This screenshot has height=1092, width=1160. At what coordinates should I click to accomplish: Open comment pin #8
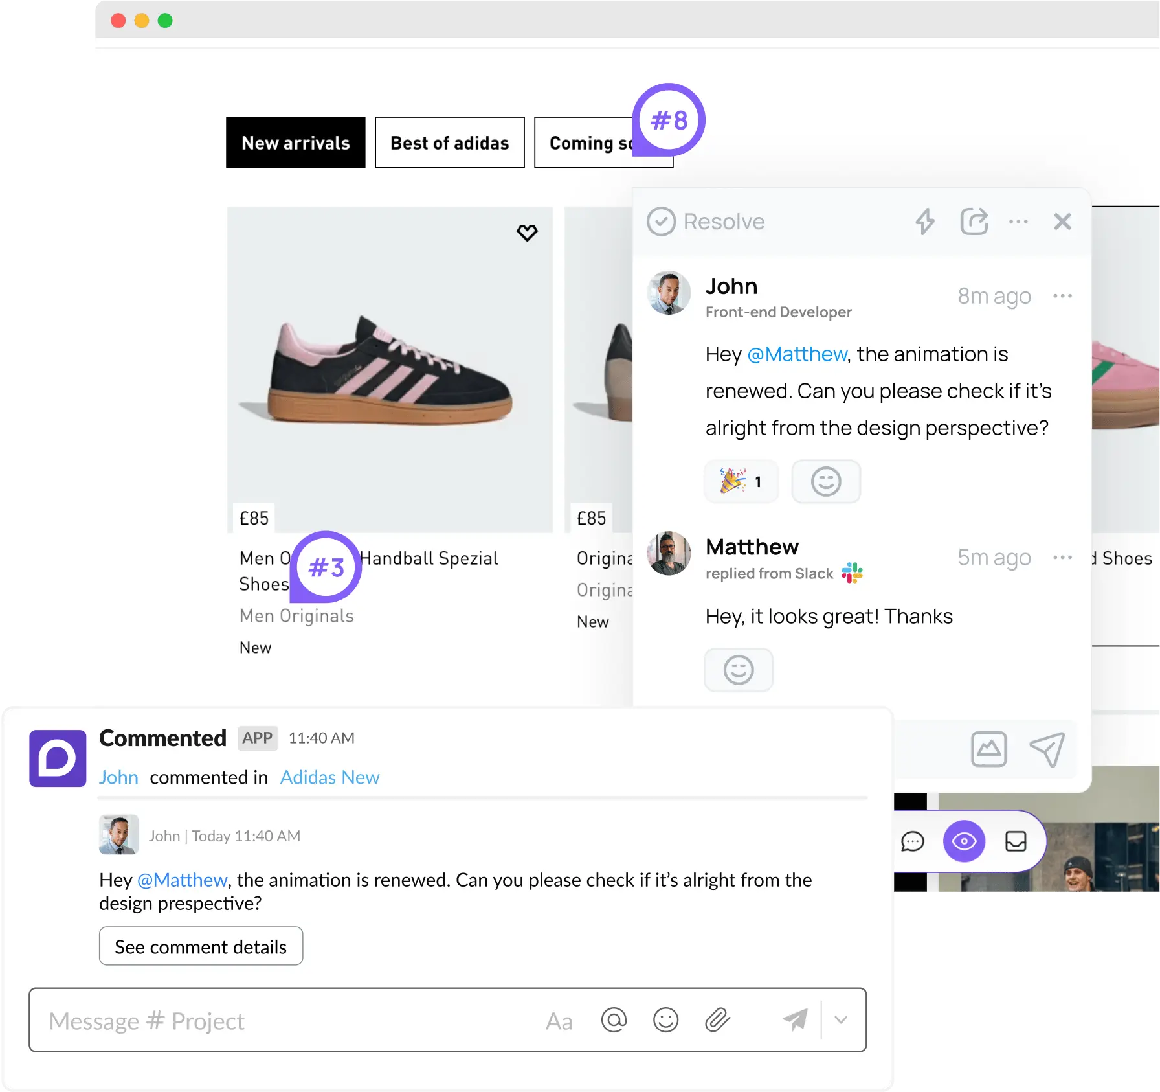tap(669, 120)
